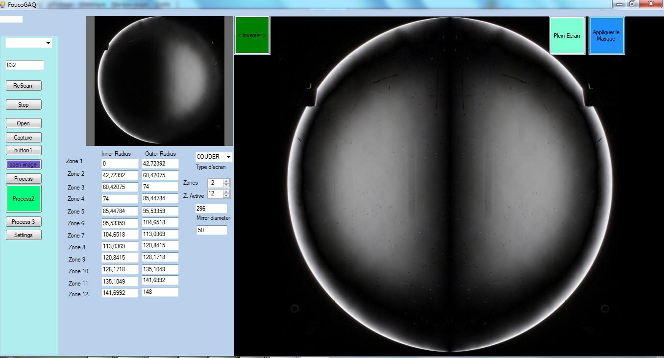The width and height of the screenshot is (664, 358).
Task: Click the Z. Active label
Action: 194,196
